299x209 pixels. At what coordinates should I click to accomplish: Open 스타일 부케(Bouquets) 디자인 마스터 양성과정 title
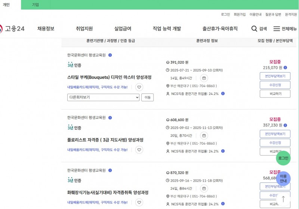point(109,77)
